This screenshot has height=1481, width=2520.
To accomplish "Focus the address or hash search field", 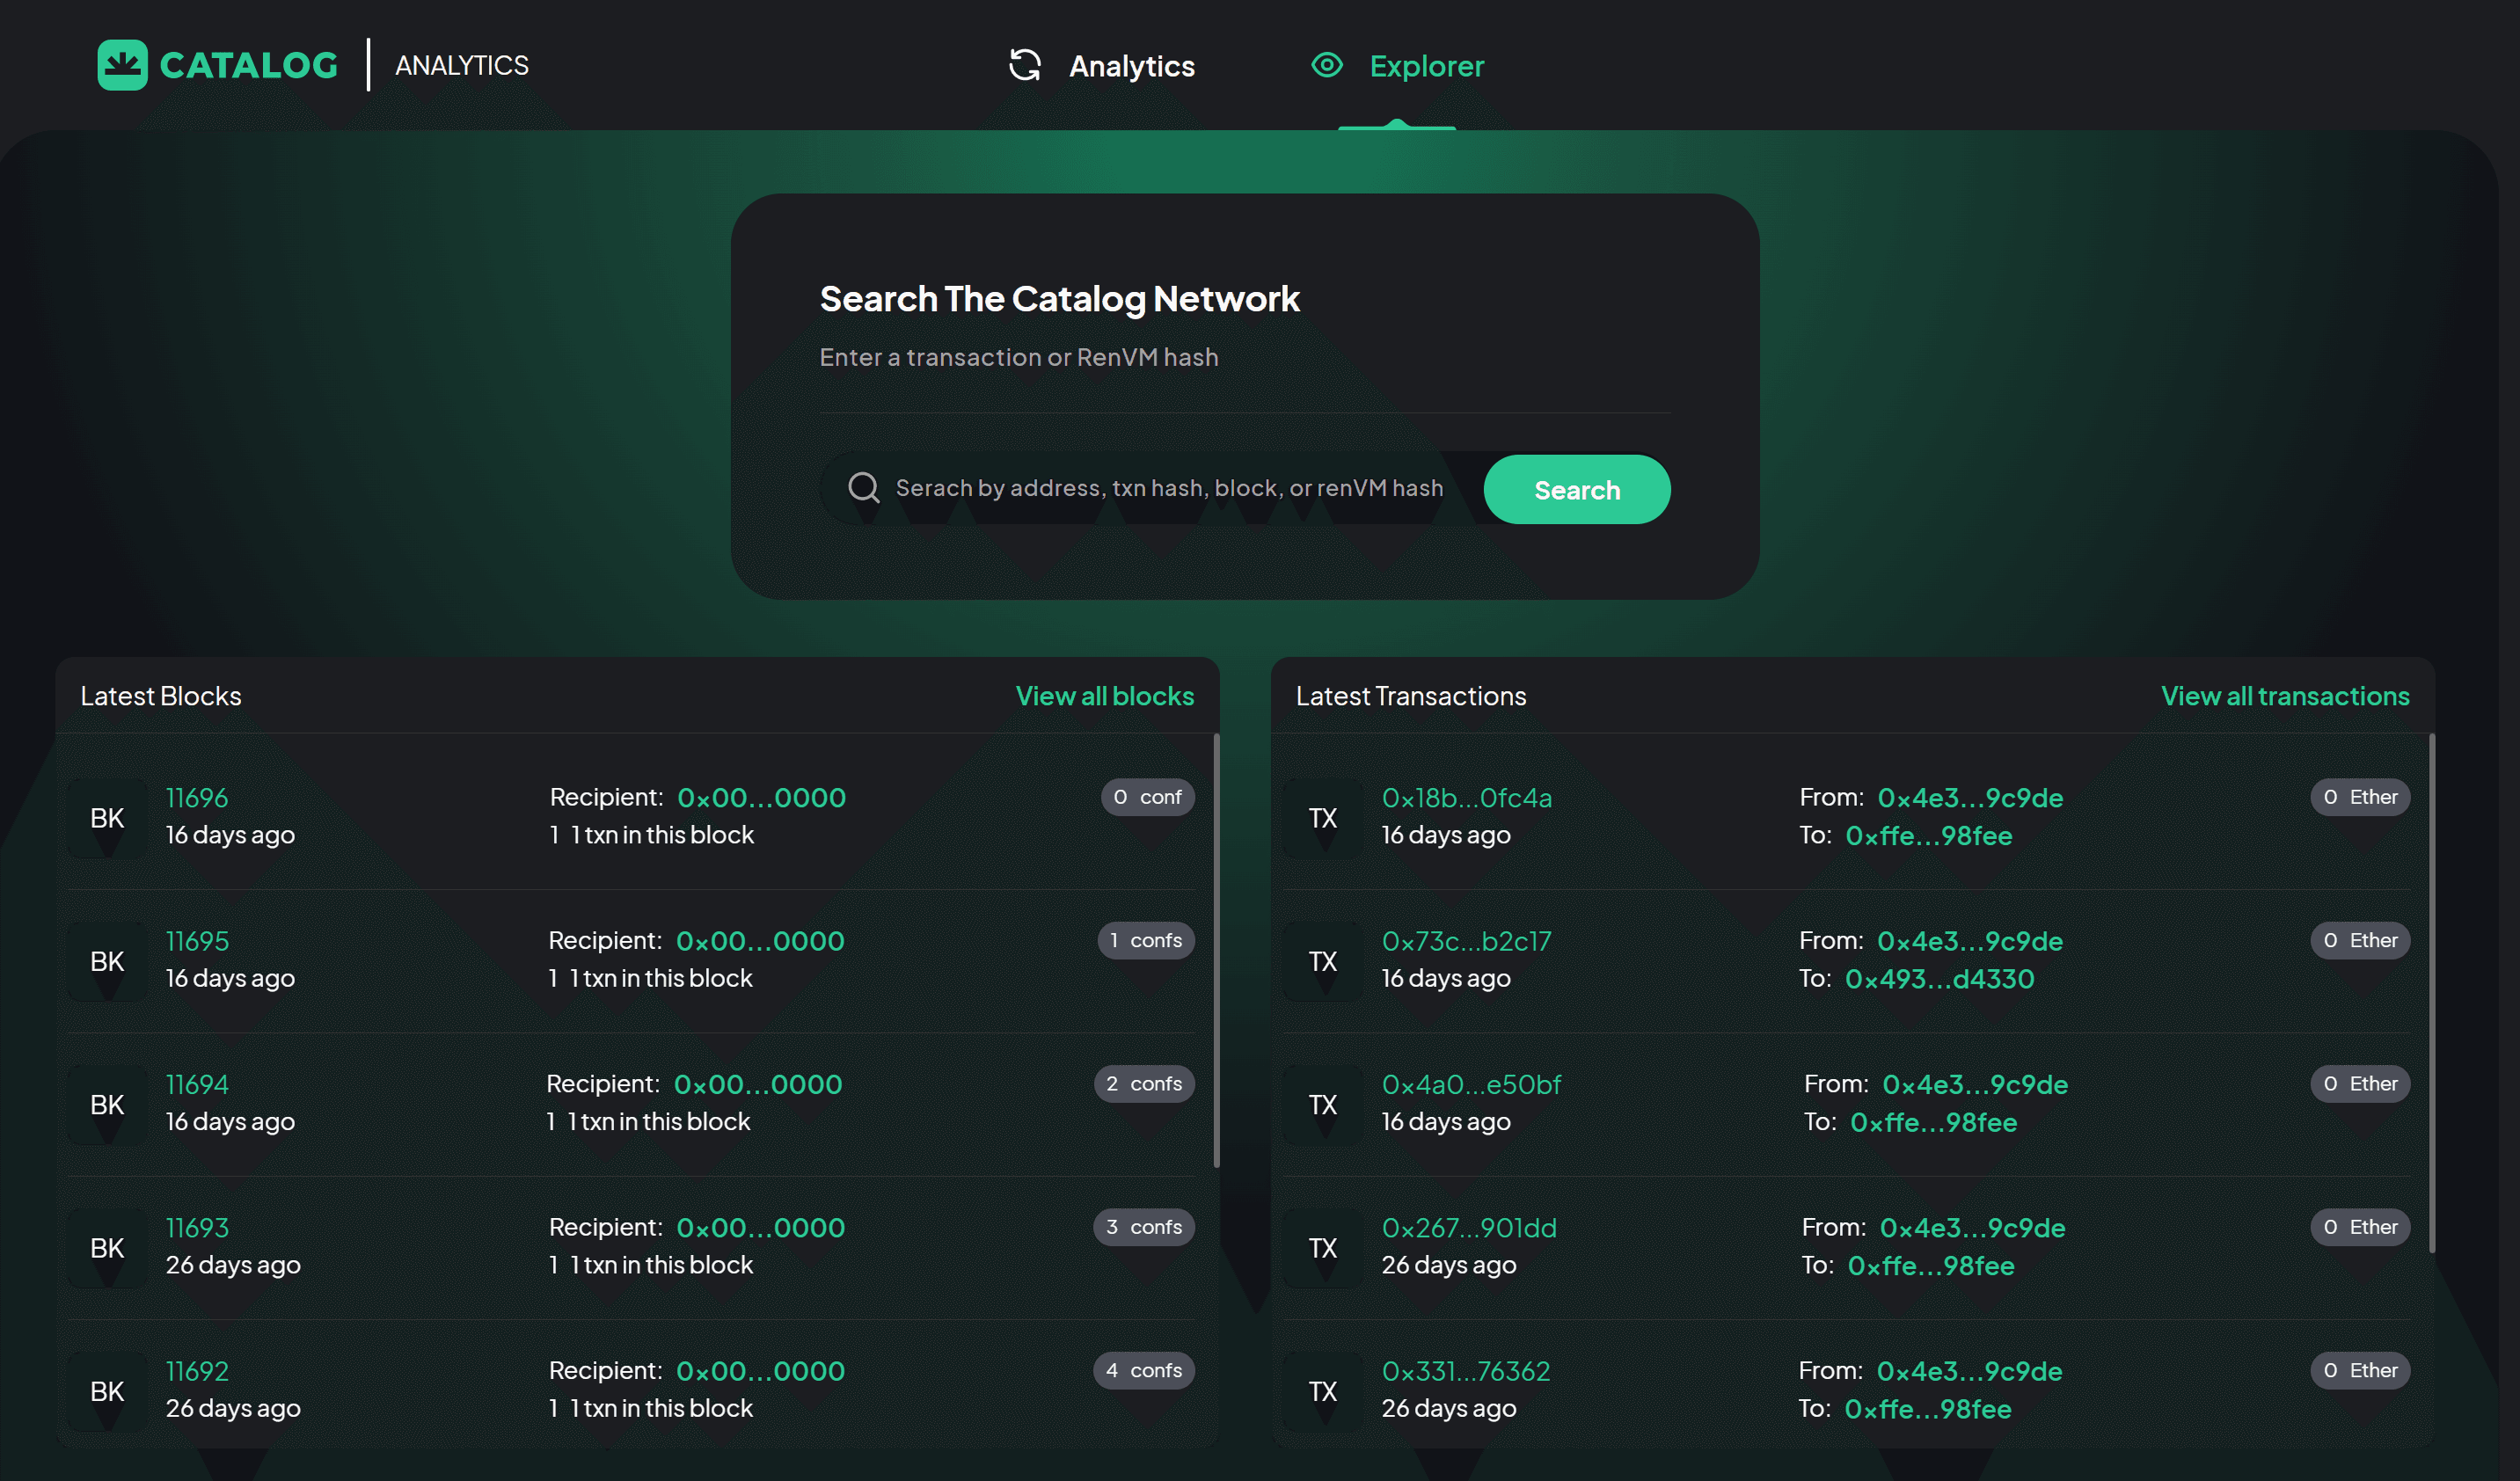I will pyautogui.click(x=1168, y=488).
